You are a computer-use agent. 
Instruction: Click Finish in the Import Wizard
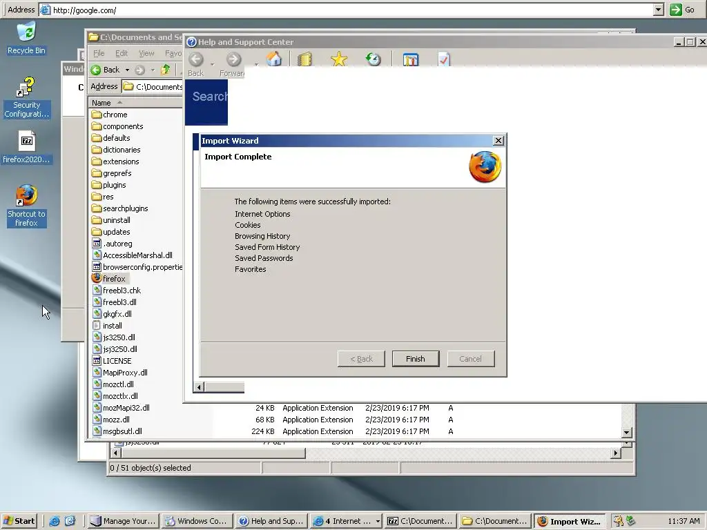click(x=415, y=359)
